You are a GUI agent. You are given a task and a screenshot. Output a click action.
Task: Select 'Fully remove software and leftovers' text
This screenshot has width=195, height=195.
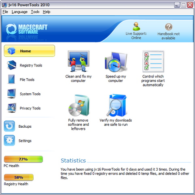[78, 124]
